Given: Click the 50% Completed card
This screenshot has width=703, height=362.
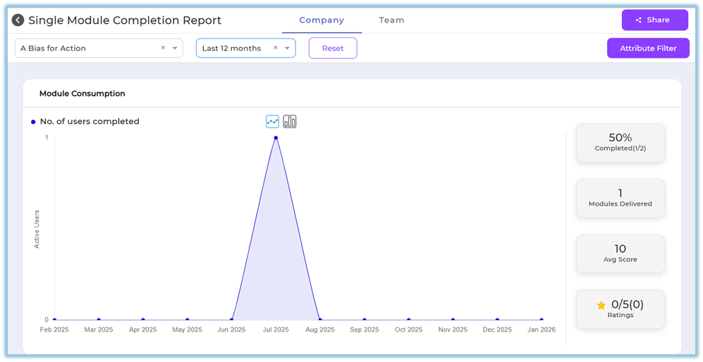Looking at the screenshot, I should click(x=620, y=142).
